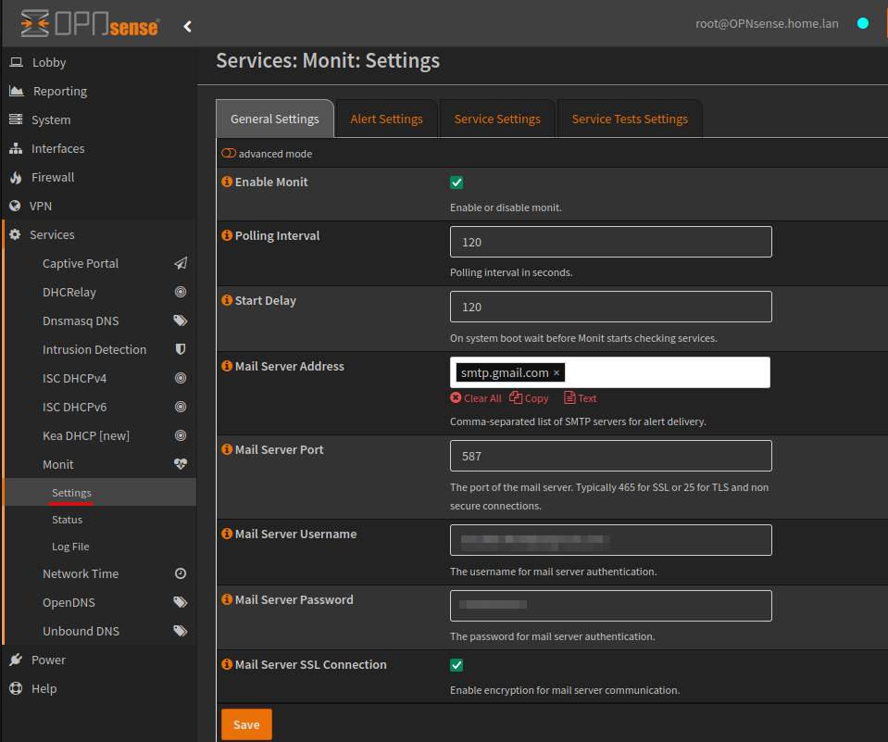888x742 pixels.
Task: Click the Captive Portal paper plane icon
Action: coord(180,263)
